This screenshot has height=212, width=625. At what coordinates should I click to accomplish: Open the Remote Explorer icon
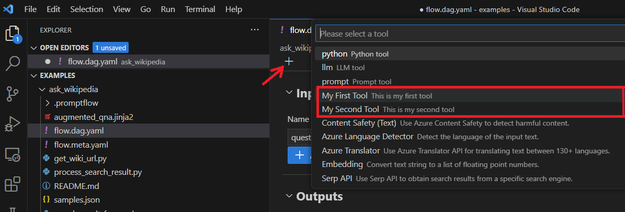pyautogui.click(x=13, y=154)
